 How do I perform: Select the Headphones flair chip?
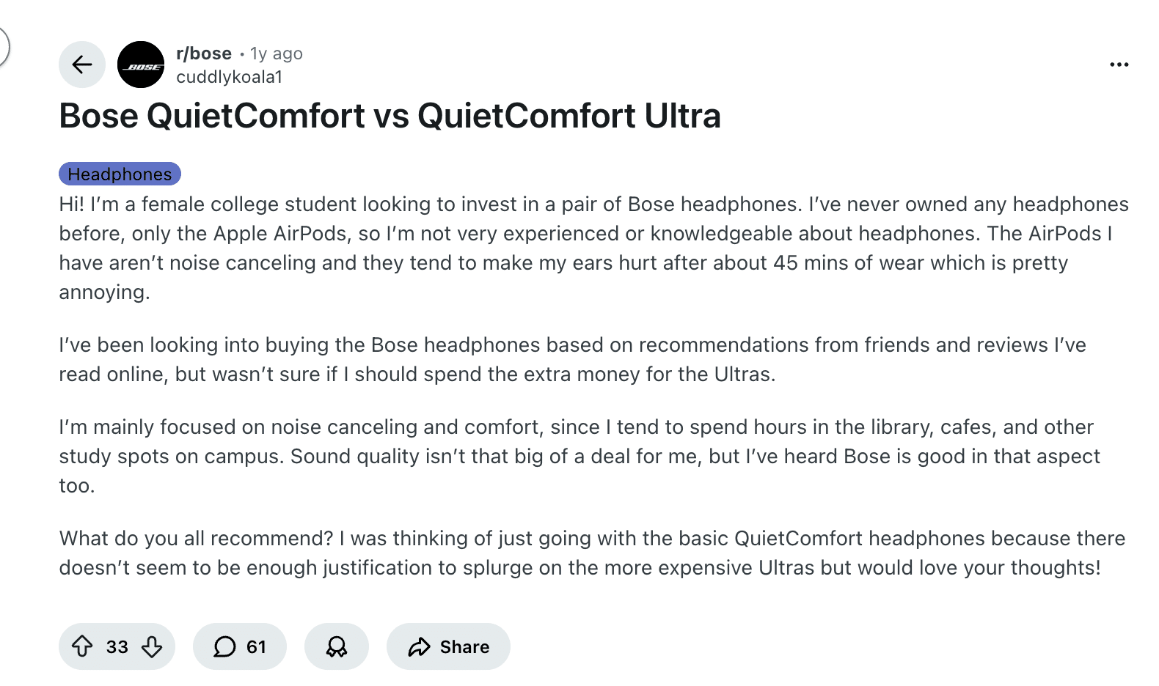(119, 174)
